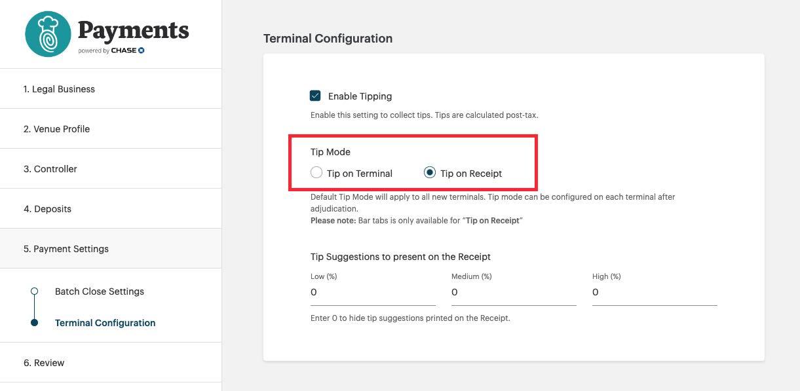
Task: Uncheck the Enable Tipping checkbox
Action: click(315, 96)
